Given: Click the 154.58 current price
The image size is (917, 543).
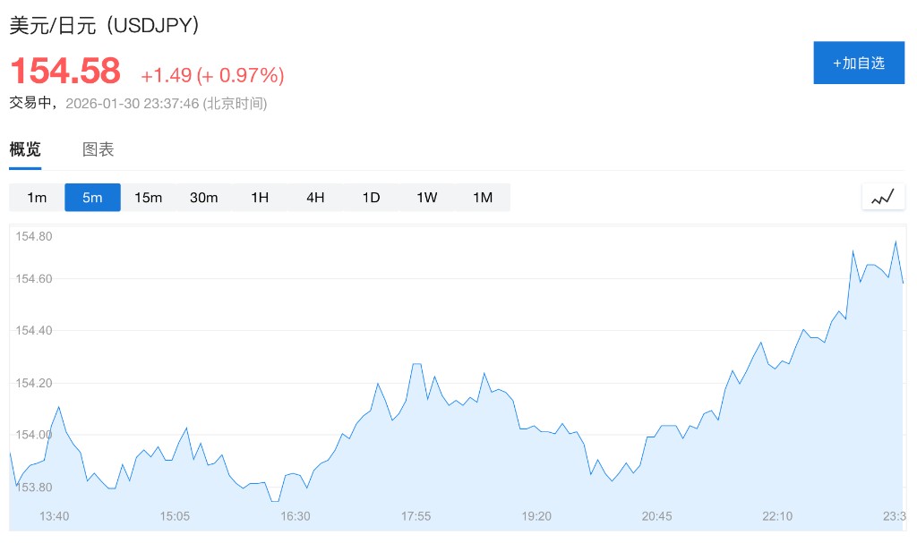Looking at the screenshot, I should tap(64, 71).
